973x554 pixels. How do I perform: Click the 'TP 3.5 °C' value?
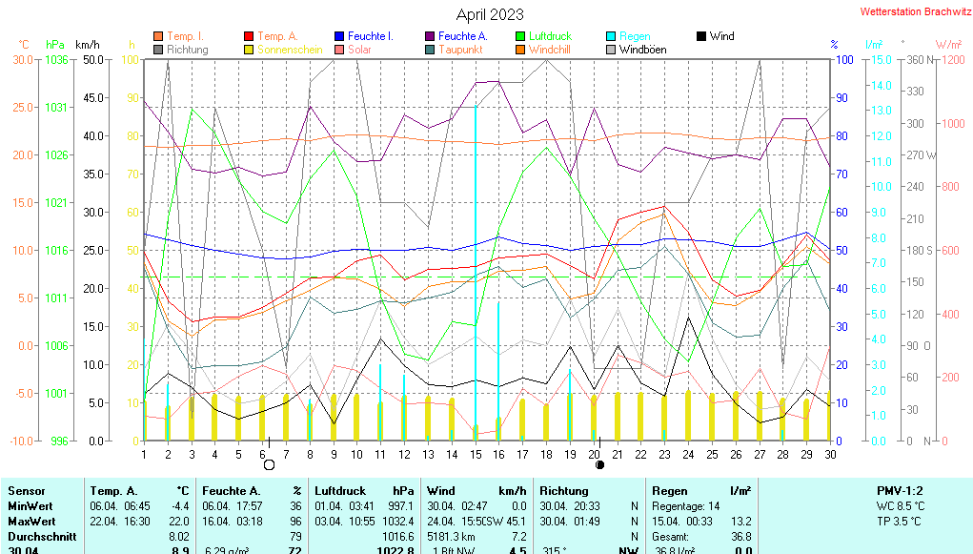click(901, 522)
